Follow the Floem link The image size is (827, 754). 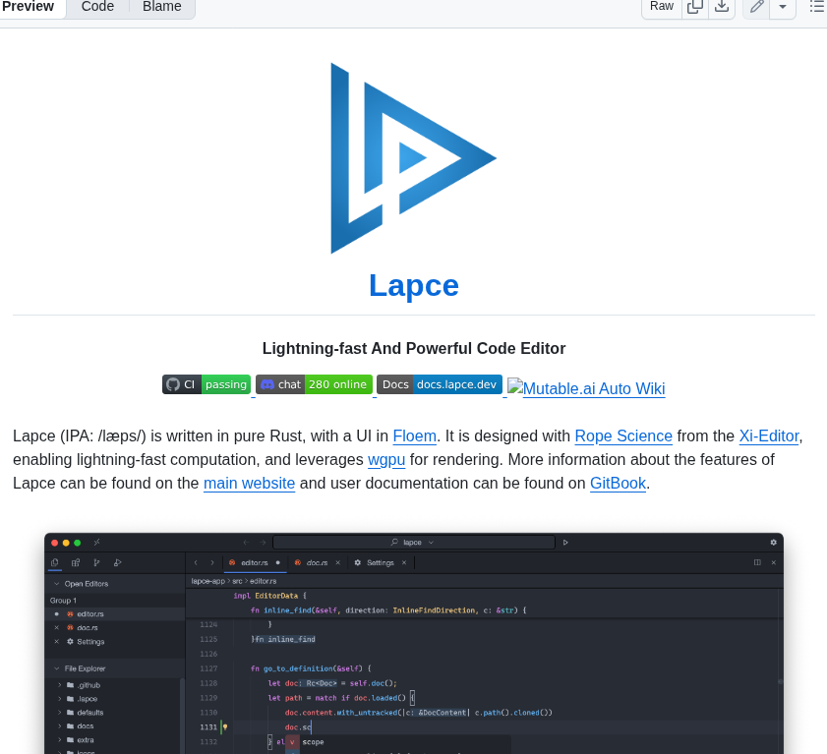point(415,436)
